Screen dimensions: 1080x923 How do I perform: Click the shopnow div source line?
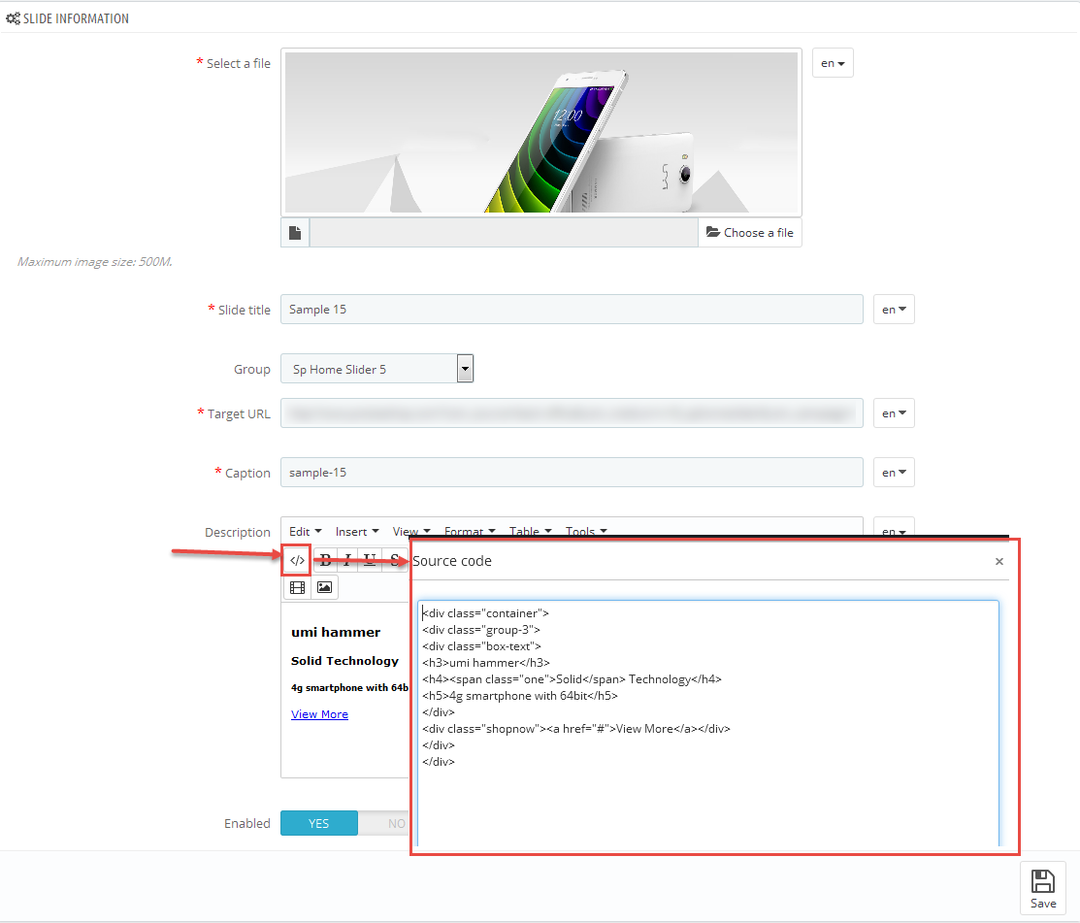pyautogui.click(x=576, y=729)
